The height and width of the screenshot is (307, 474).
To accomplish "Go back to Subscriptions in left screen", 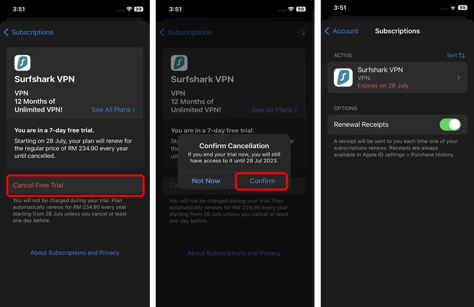I will tap(28, 33).
